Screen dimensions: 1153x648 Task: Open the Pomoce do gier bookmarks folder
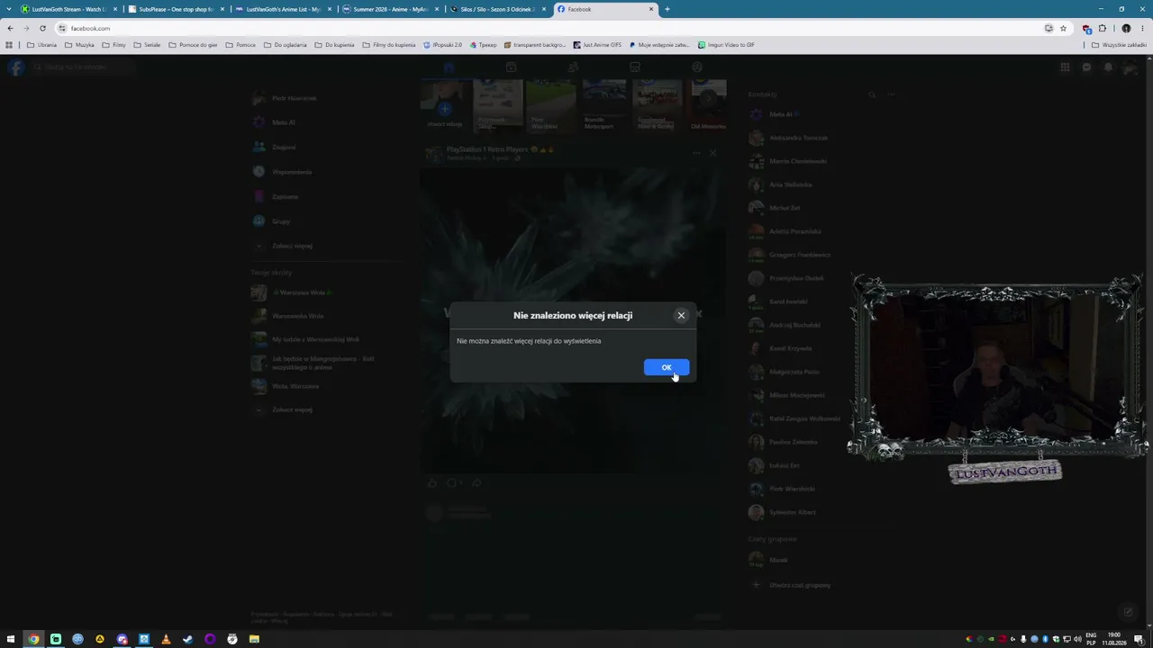(193, 45)
